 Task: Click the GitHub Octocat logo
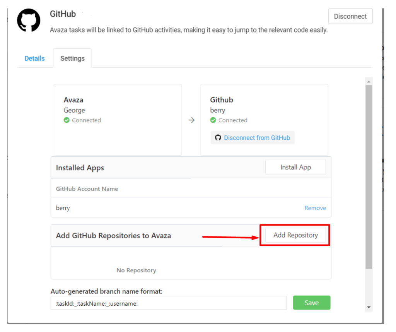point(29,20)
